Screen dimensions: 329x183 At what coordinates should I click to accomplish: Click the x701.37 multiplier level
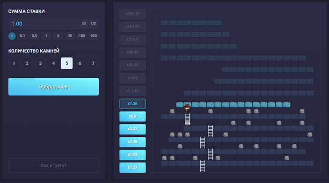click(133, 14)
